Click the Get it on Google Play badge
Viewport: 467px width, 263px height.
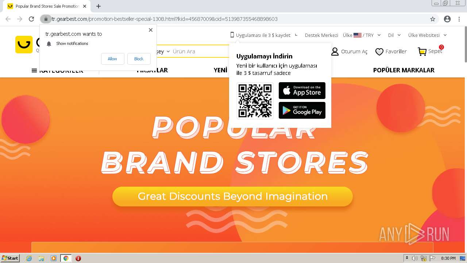pos(302,110)
